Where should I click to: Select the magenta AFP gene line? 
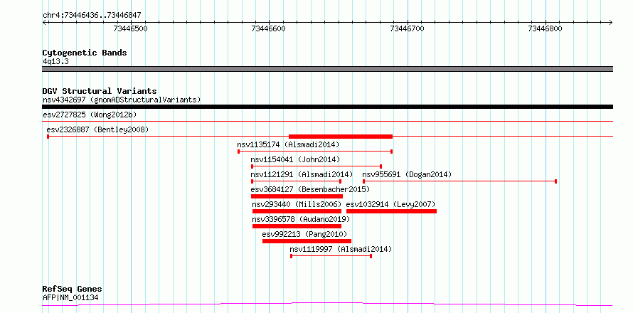pyautogui.click(x=327, y=304)
